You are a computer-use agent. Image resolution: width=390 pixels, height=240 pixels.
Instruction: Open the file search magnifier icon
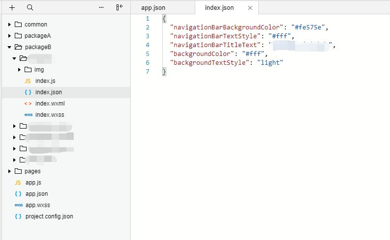pos(30,7)
